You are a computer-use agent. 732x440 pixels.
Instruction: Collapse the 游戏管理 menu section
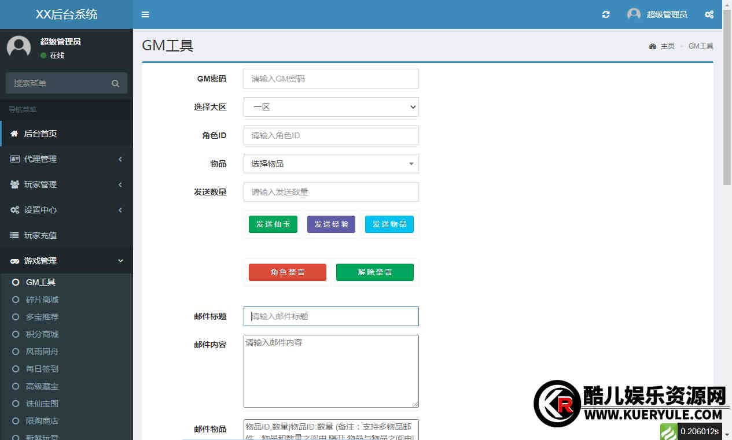point(67,261)
